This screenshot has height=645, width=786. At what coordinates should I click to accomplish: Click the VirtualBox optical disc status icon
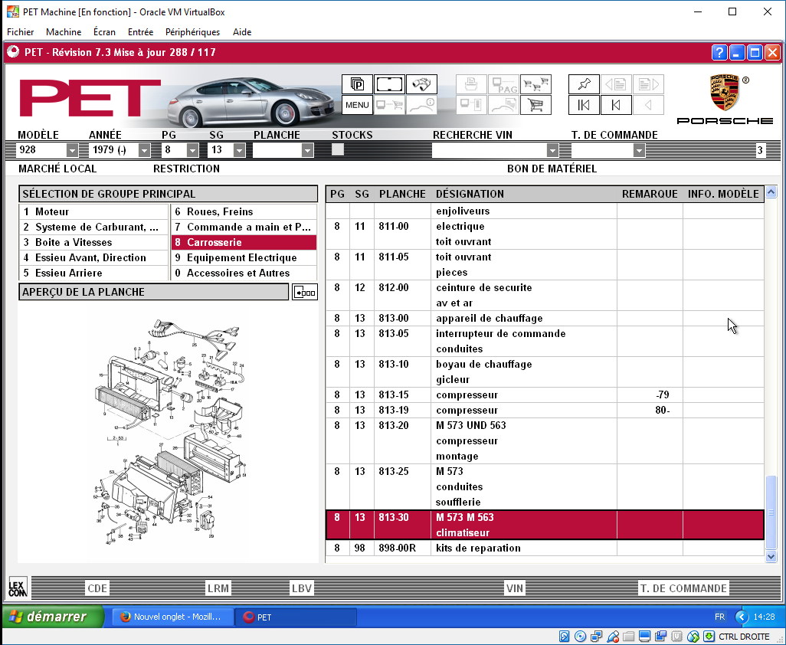[x=580, y=637]
